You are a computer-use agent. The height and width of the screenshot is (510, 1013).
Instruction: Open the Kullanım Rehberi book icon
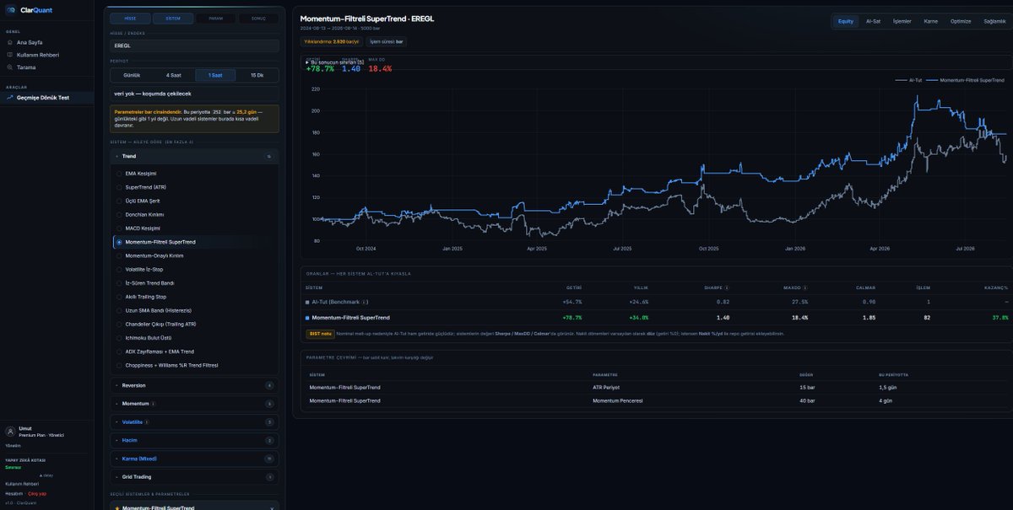coord(9,55)
